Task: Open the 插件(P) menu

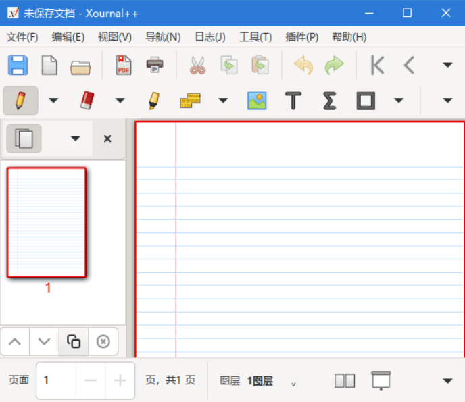Action: (302, 37)
